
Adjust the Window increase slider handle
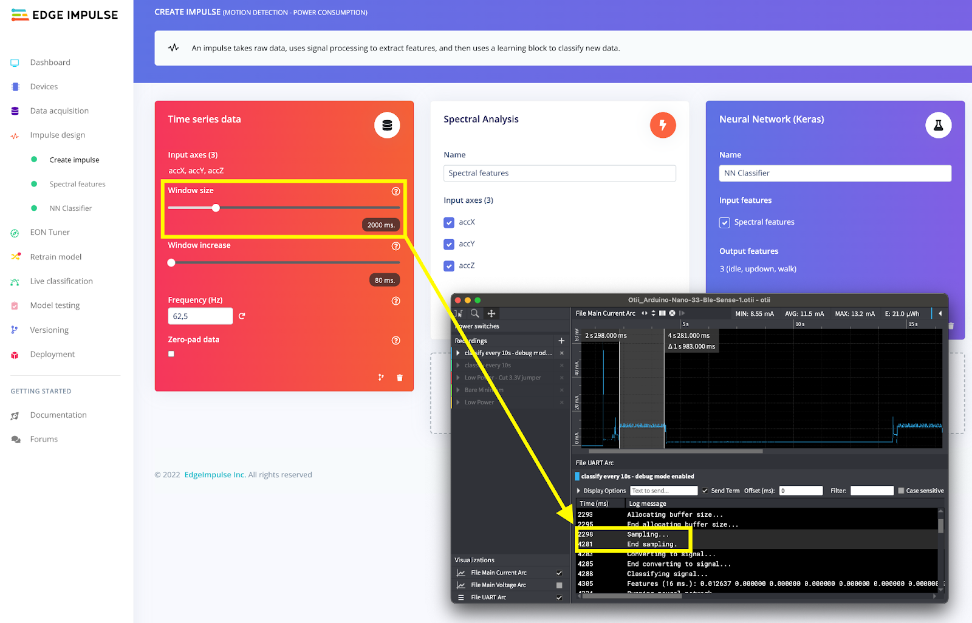coord(171,262)
